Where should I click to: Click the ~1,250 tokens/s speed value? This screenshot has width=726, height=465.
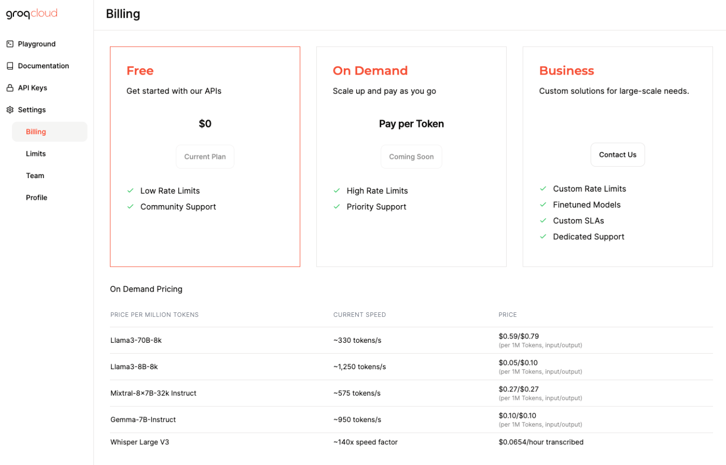click(x=359, y=367)
